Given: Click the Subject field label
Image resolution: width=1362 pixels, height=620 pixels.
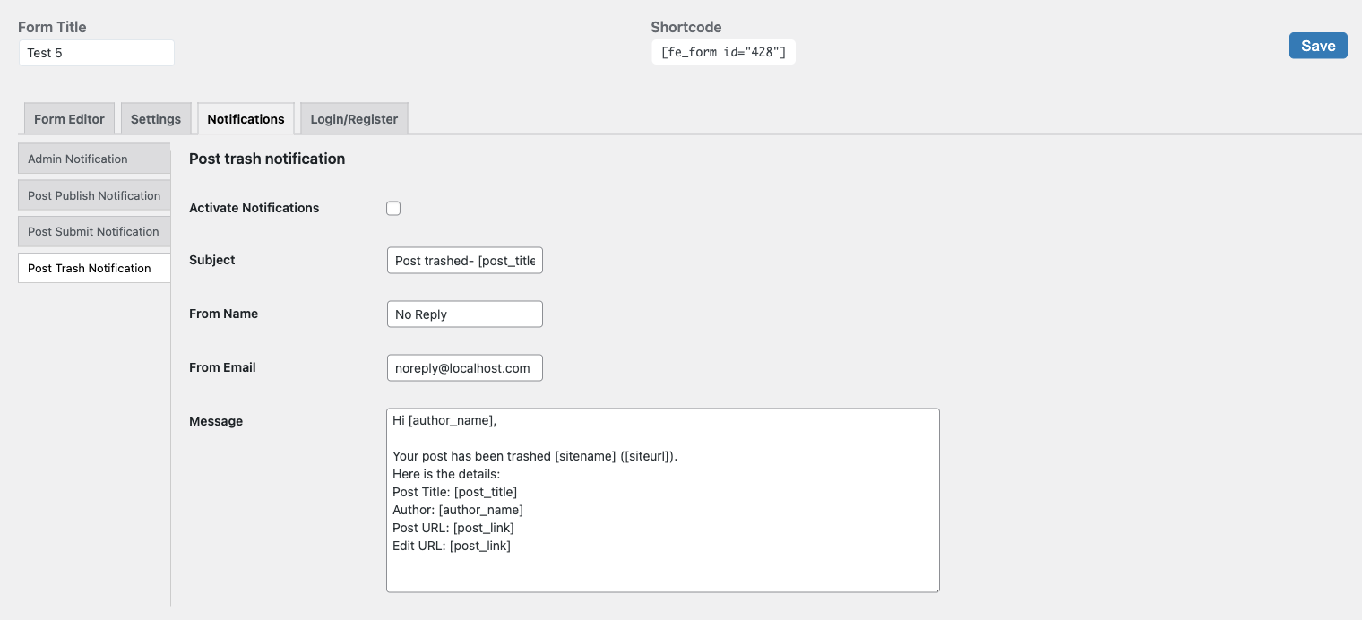Looking at the screenshot, I should [212, 260].
